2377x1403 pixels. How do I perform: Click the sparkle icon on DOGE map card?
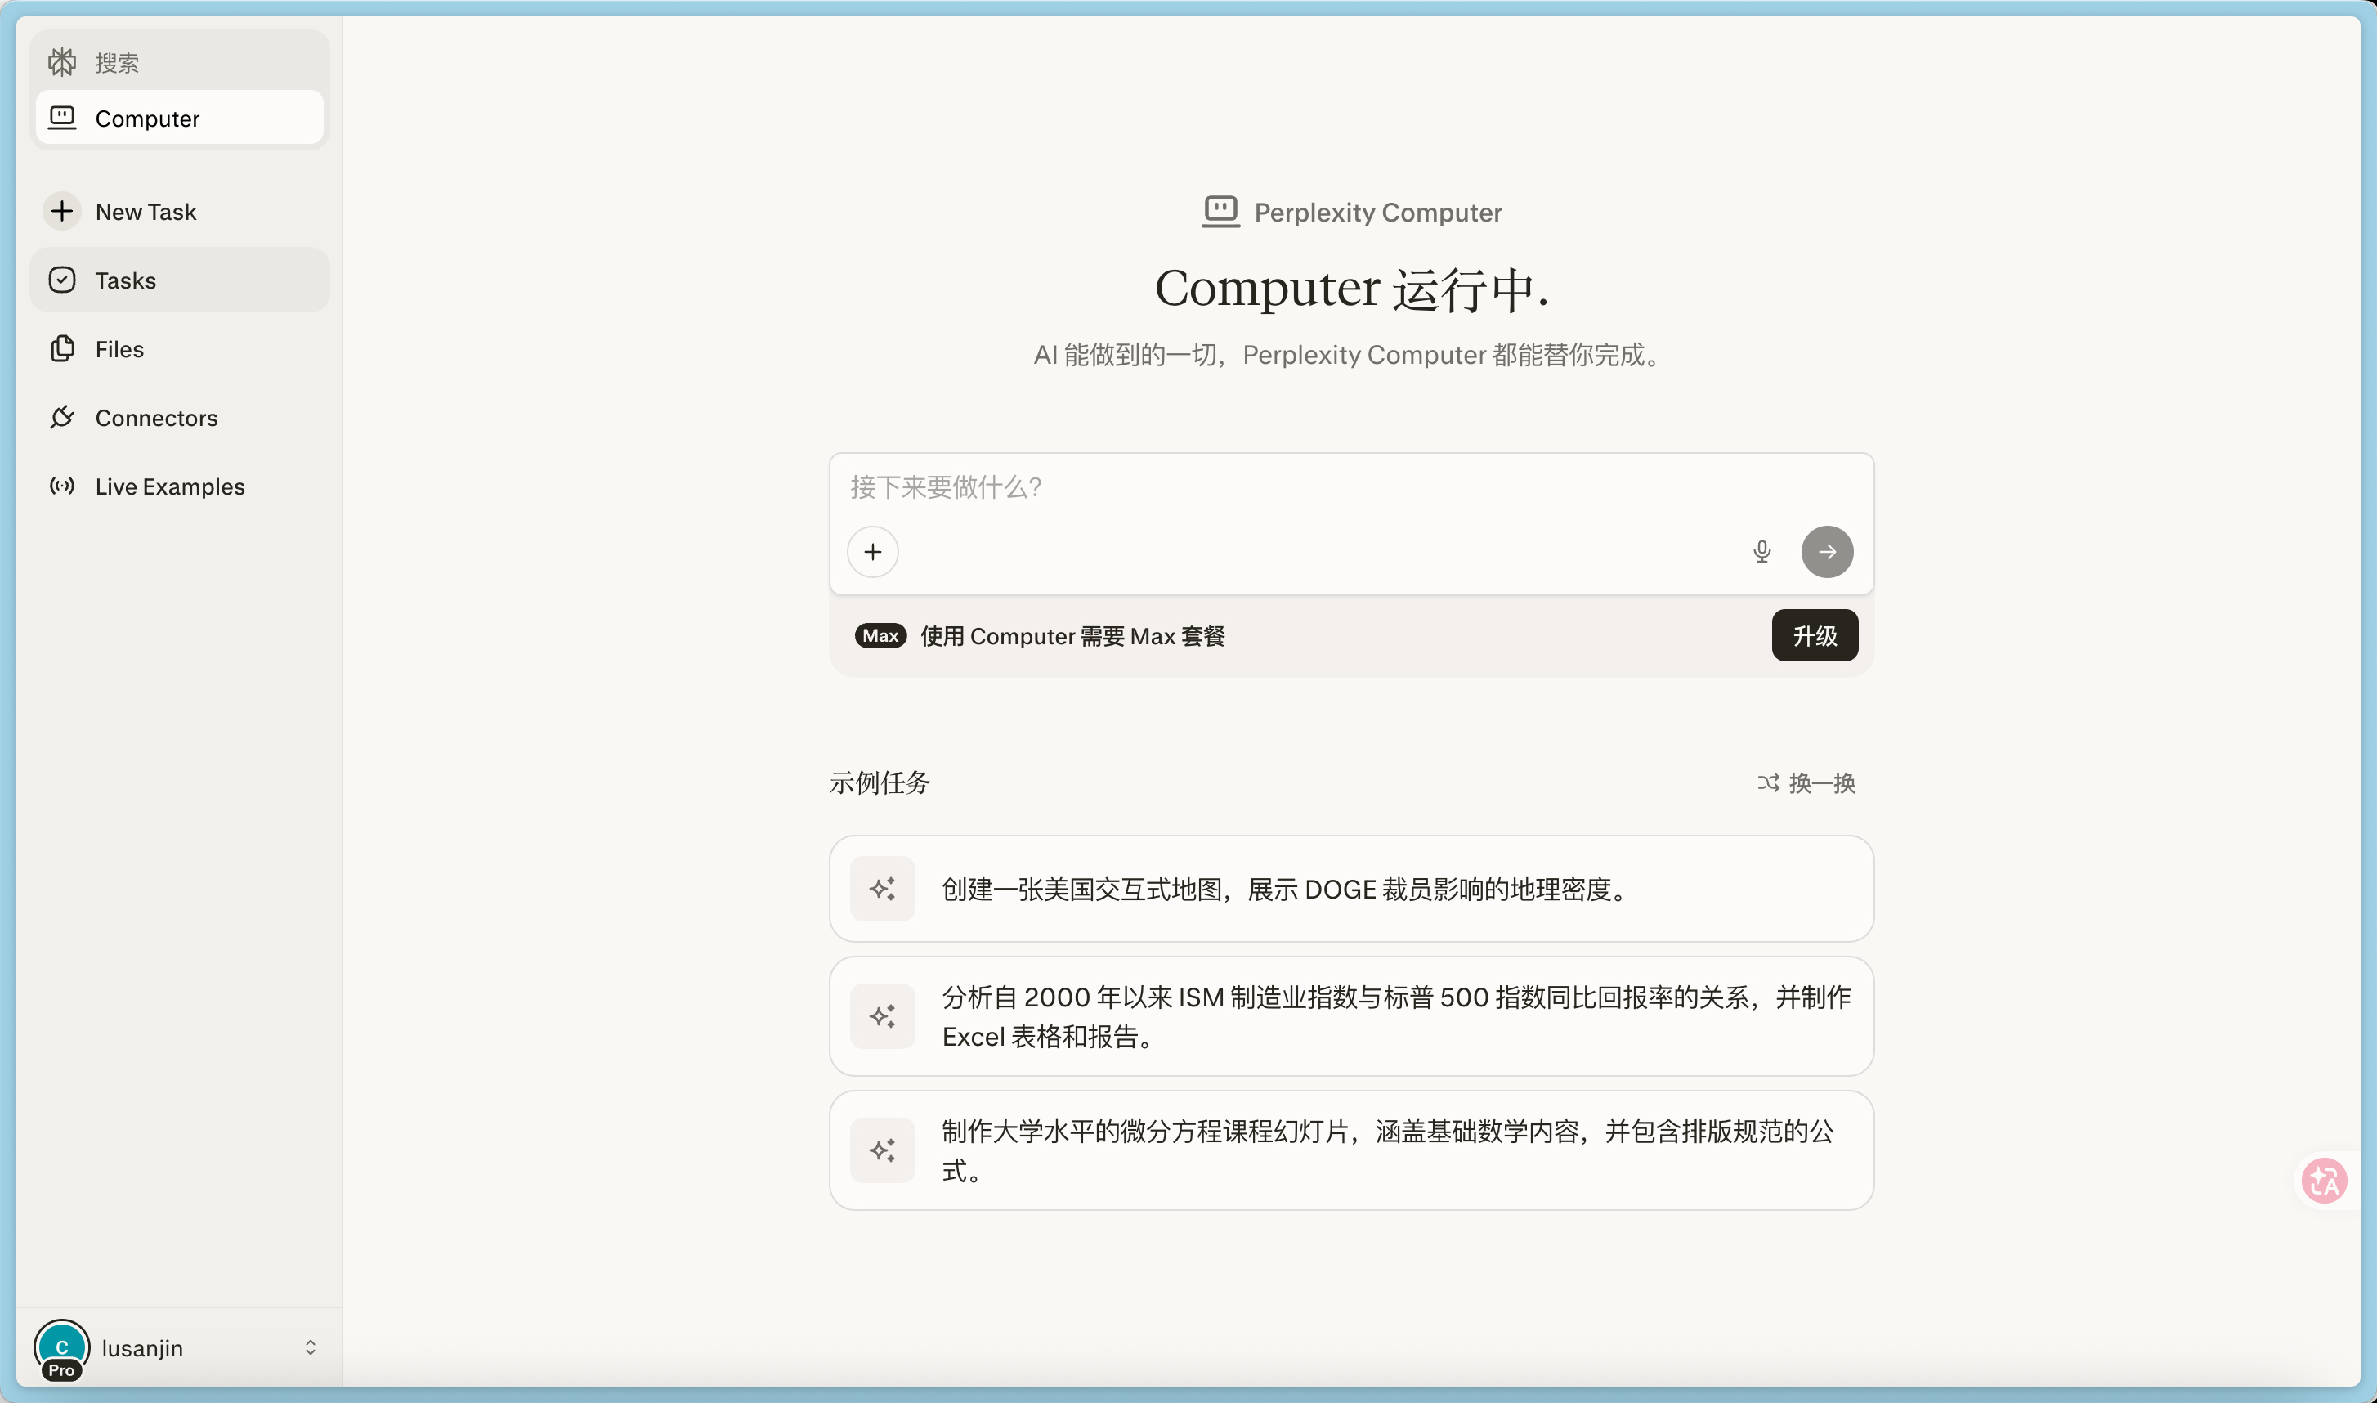coord(883,889)
